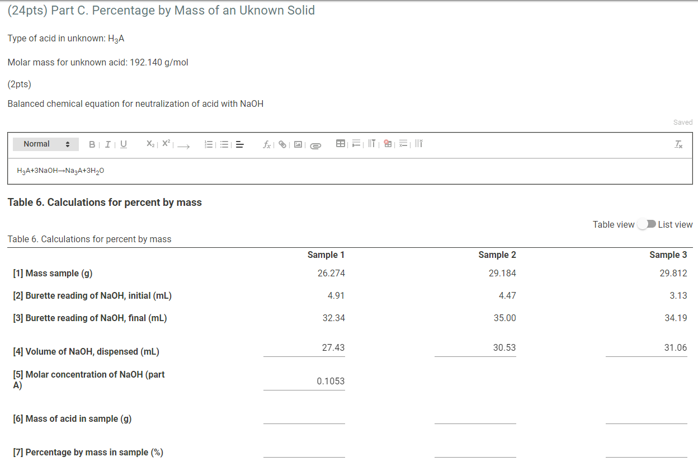698x466 pixels.
Task: Toggle underline formatting in the editor
Action: (123, 144)
